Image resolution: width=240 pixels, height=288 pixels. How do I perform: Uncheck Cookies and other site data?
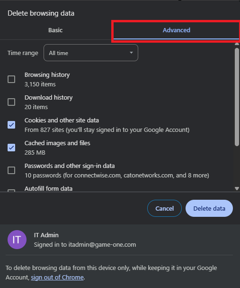click(11, 125)
